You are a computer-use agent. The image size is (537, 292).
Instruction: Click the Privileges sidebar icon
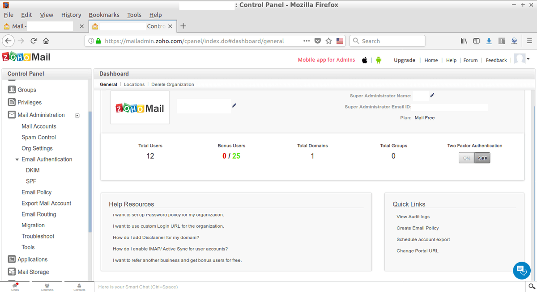[x=12, y=102]
